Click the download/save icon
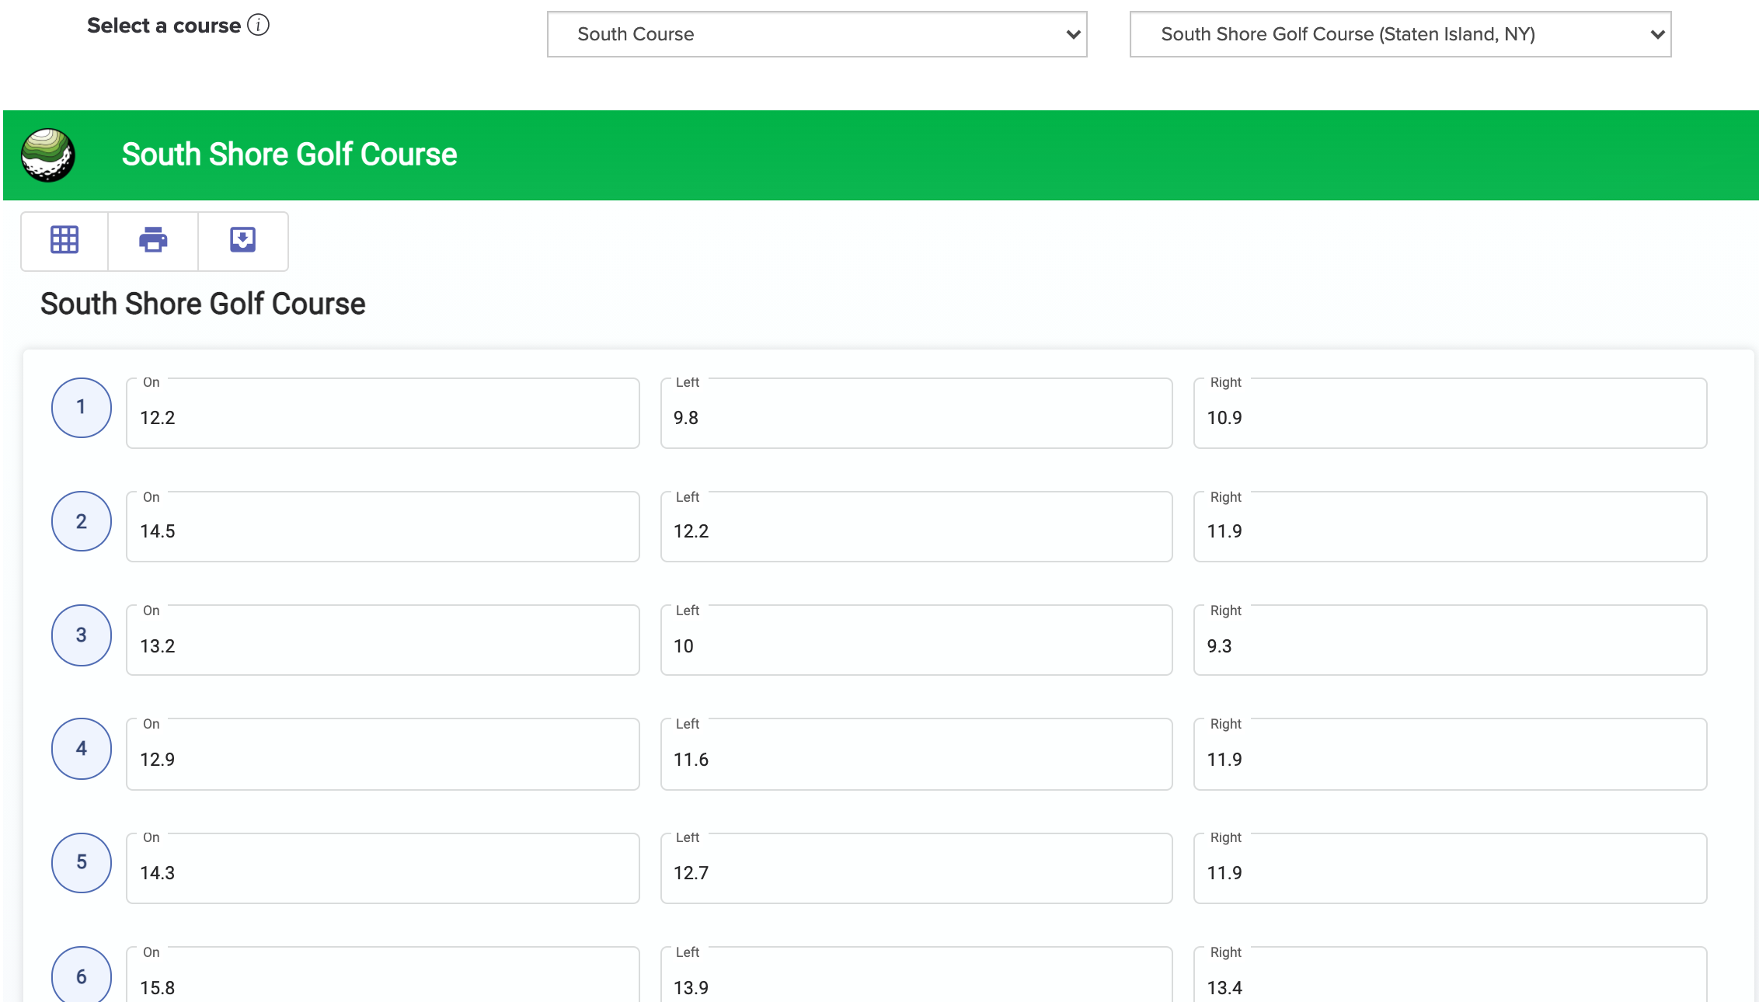 (x=243, y=240)
